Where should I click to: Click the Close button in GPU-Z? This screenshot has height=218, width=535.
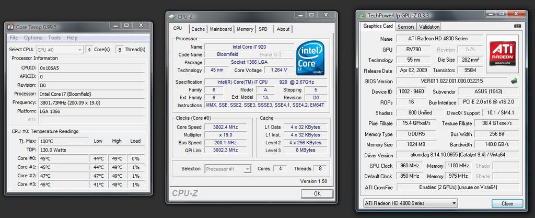pyautogui.click(x=507, y=203)
